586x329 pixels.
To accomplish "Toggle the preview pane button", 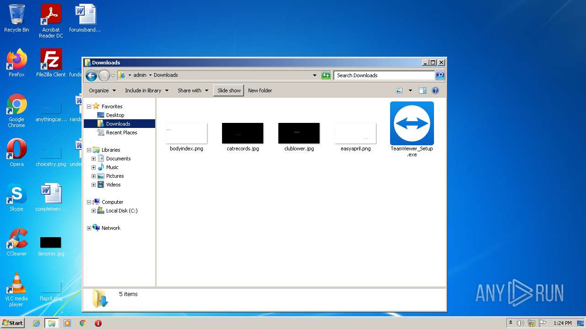I will point(423,90).
